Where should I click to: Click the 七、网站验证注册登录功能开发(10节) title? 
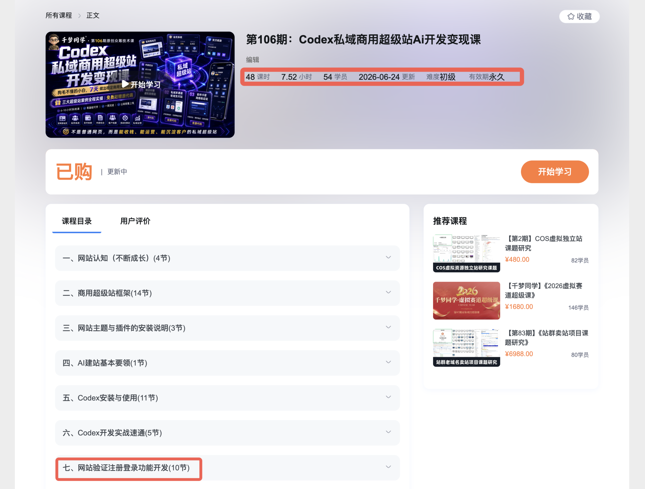(126, 468)
